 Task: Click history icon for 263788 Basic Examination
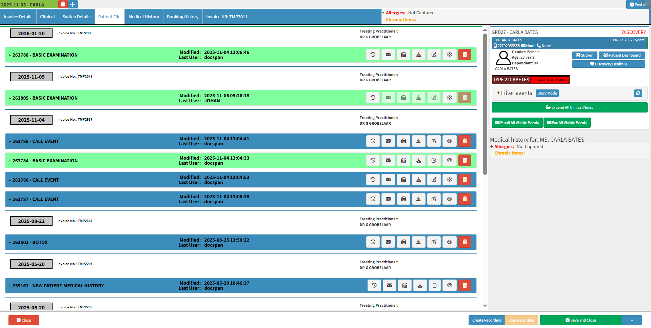pyautogui.click(x=373, y=55)
